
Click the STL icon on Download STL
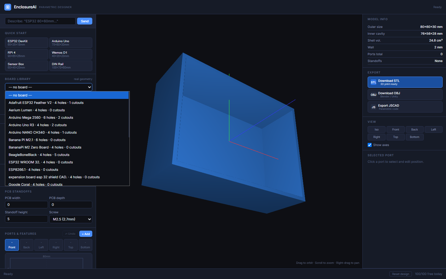(374, 82)
